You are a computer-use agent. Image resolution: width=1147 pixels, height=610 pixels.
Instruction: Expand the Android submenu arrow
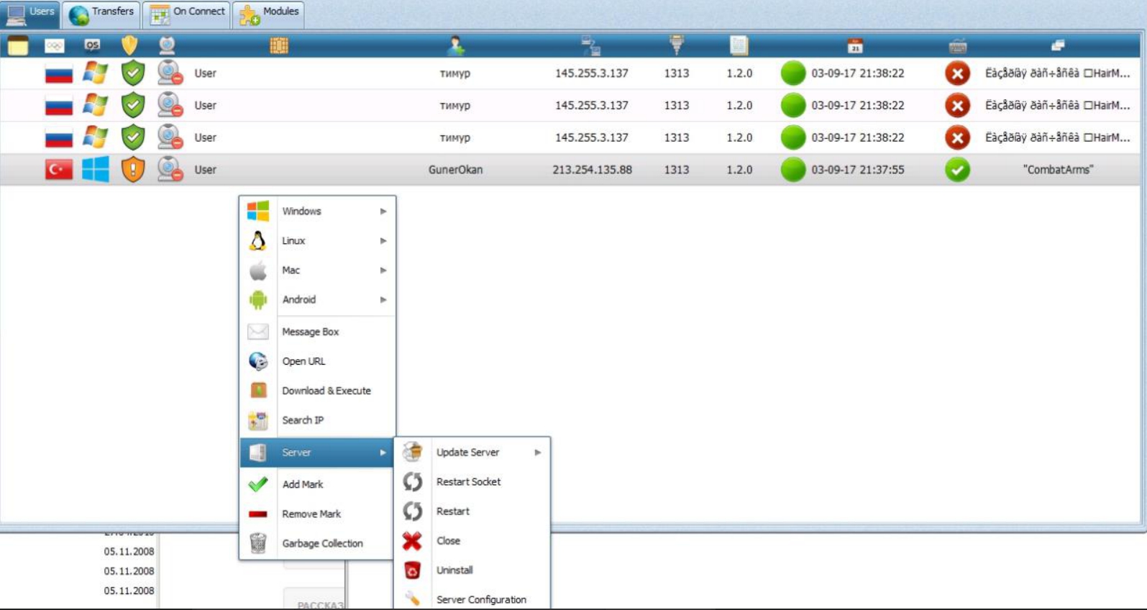[383, 300]
